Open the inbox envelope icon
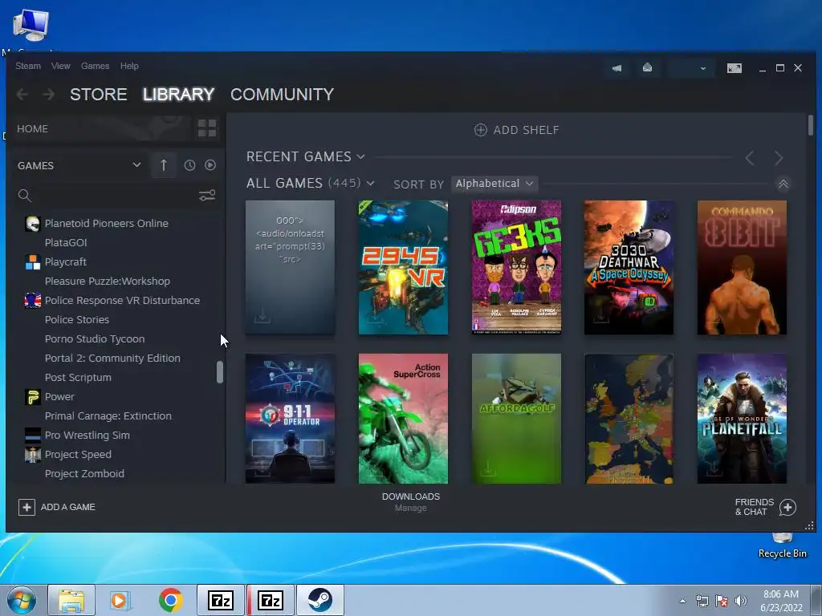 (648, 67)
